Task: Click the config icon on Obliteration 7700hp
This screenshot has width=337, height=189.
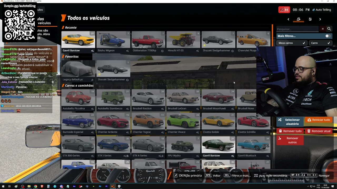Action: [162, 51]
